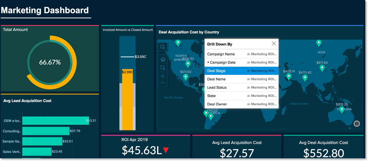
Task: Click the Avg Deal Acquisition Cost tile
Action: tap(323, 147)
